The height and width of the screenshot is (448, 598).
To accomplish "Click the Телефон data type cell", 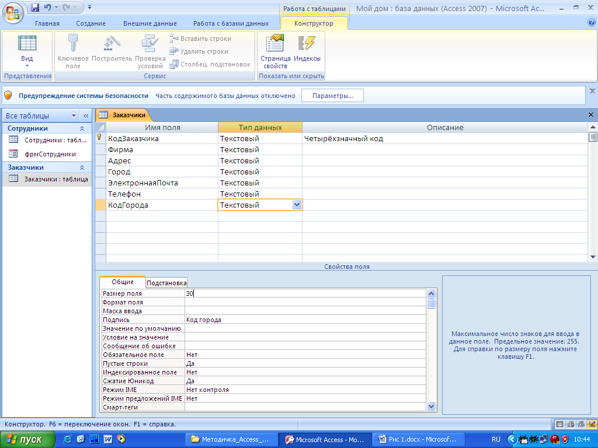I will pos(260,194).
